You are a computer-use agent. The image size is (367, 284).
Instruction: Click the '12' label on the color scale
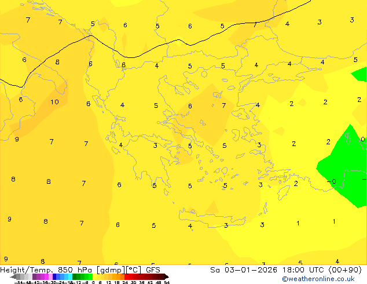click(109, 282)
